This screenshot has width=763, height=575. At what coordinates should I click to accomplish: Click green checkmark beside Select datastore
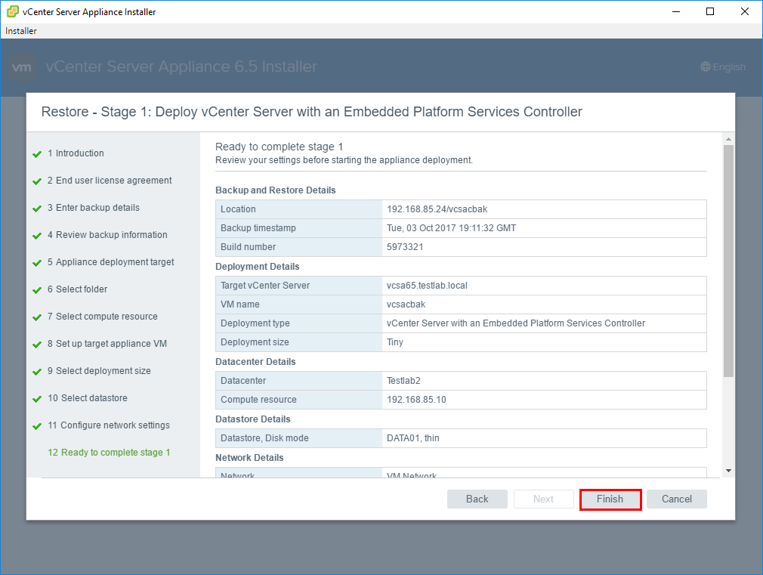(x=37, y=399)
